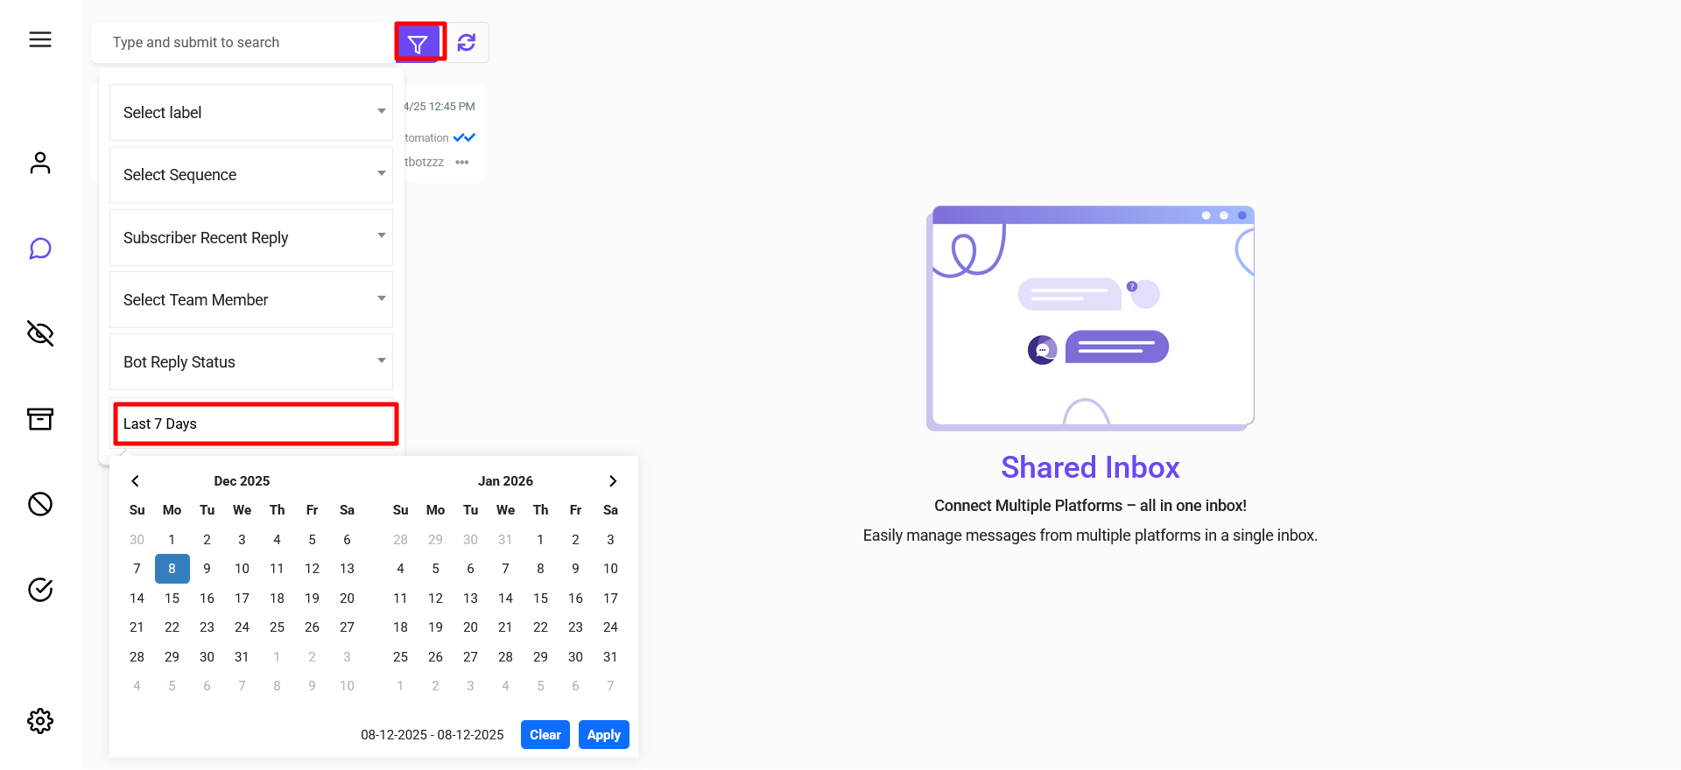Screen dimensions: 1681x770
Task: Expand the Bot Reply Status dropdown
Action: 251,362
